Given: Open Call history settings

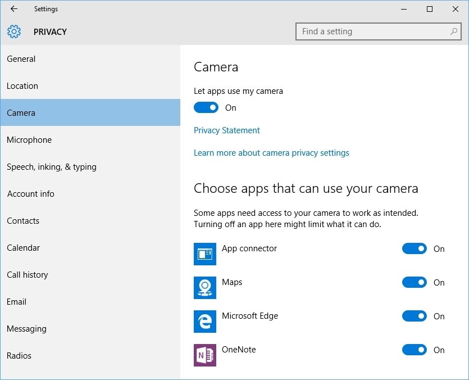Looking at the screenshot, I should pyautogui.click(x=28, y=275).
